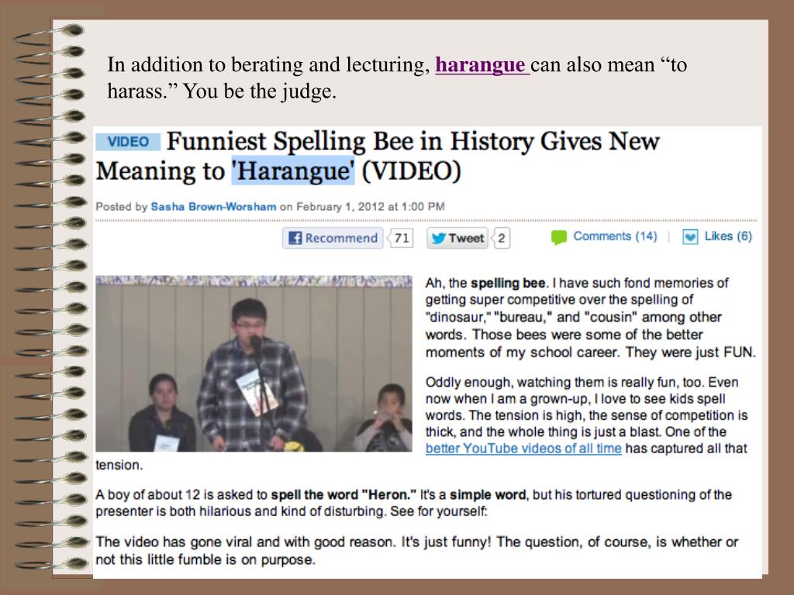
Task: Click the tweet count bubble showing 2
Action: coord(502,238)
